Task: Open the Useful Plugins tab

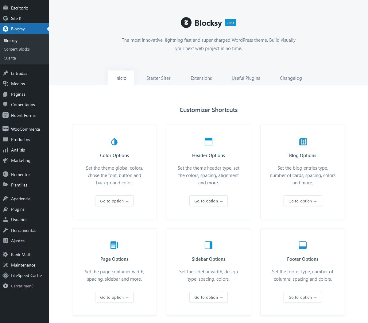Action: click(246, 78)
